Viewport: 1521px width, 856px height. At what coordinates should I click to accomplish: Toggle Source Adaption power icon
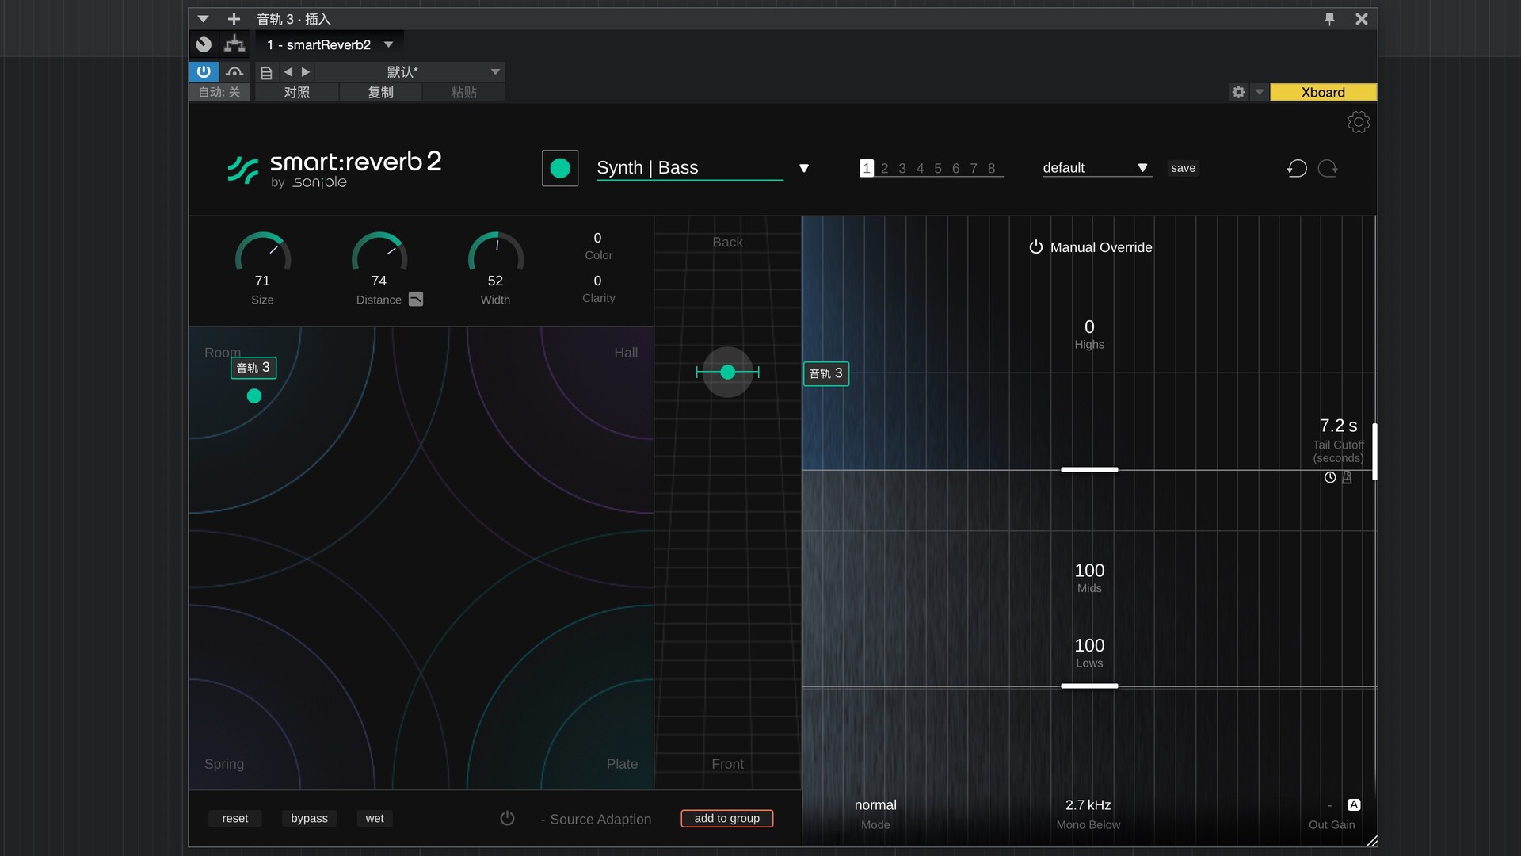507,818
